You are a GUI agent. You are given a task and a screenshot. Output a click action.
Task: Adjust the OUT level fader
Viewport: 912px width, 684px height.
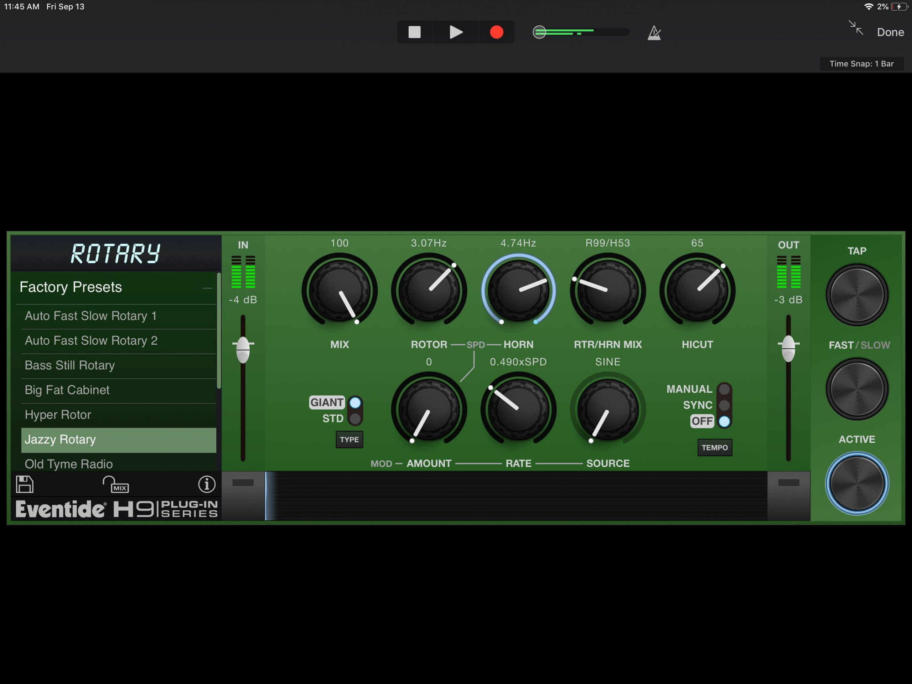tap(788, 349)
